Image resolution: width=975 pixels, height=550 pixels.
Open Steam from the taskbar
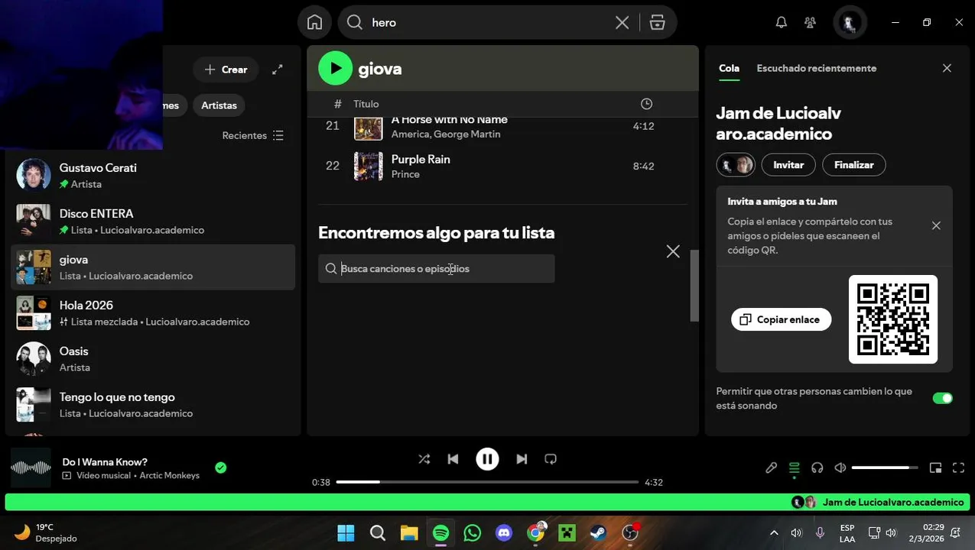tap(598, 532)
